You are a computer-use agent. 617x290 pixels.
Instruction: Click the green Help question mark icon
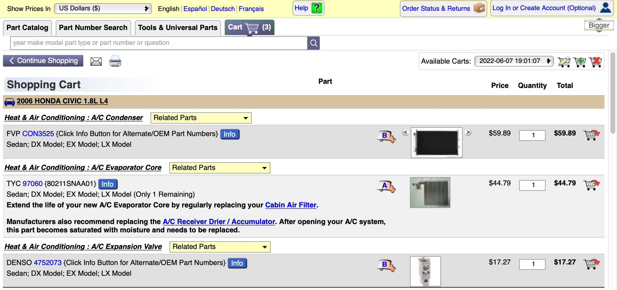[x=317, y=8]
